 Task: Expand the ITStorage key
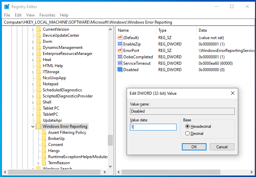click(33, 72)
